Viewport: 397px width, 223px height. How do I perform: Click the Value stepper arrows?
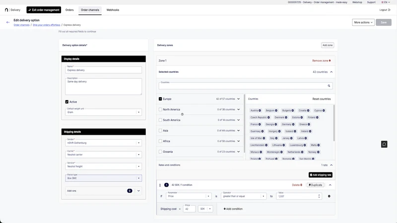[319, 196]
